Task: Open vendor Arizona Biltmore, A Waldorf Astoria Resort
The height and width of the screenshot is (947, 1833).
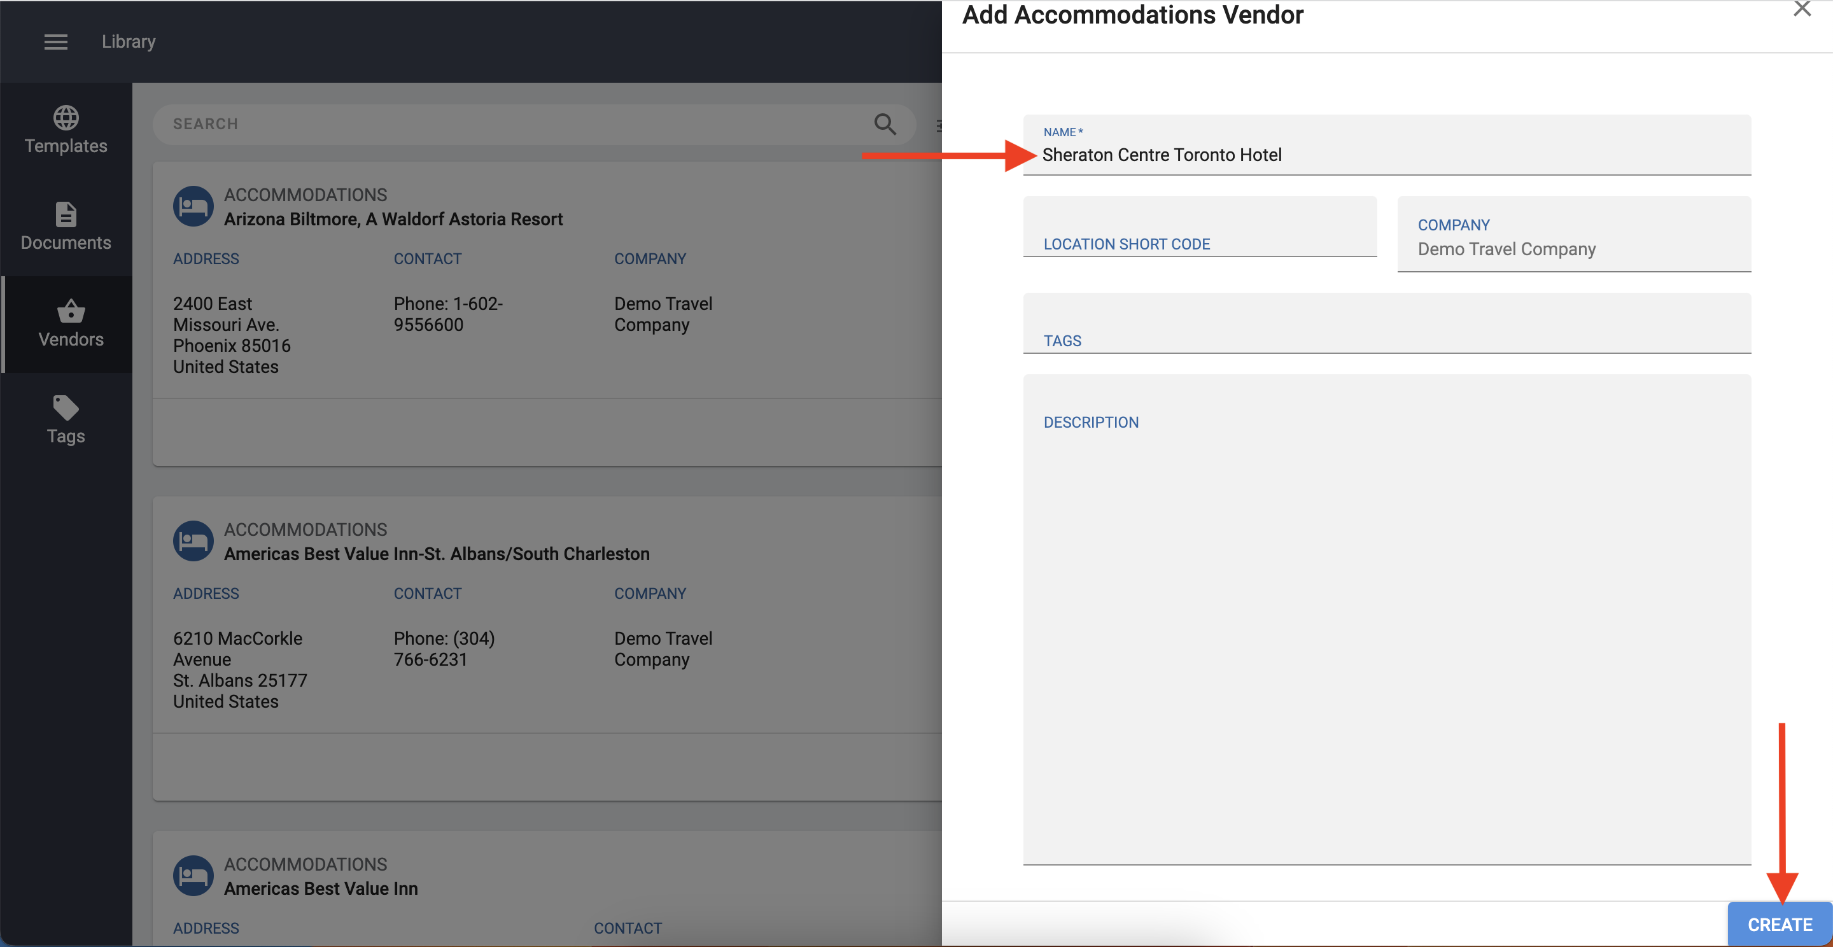Action: [393, 219]
